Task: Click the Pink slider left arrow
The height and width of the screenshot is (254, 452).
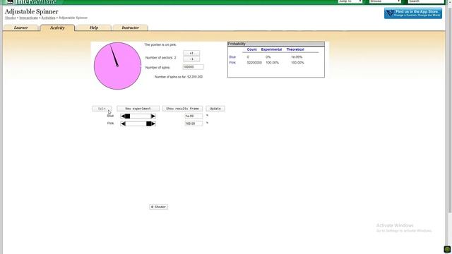Action: point(123,123)
